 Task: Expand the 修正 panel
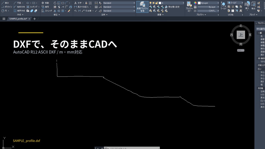(57, 15)
